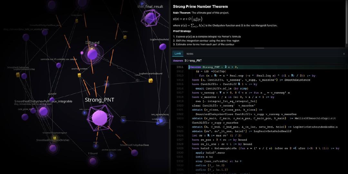
Task: Select the summable_real_iff_summable_coe_complex node
Action: [x=59, y=65]
